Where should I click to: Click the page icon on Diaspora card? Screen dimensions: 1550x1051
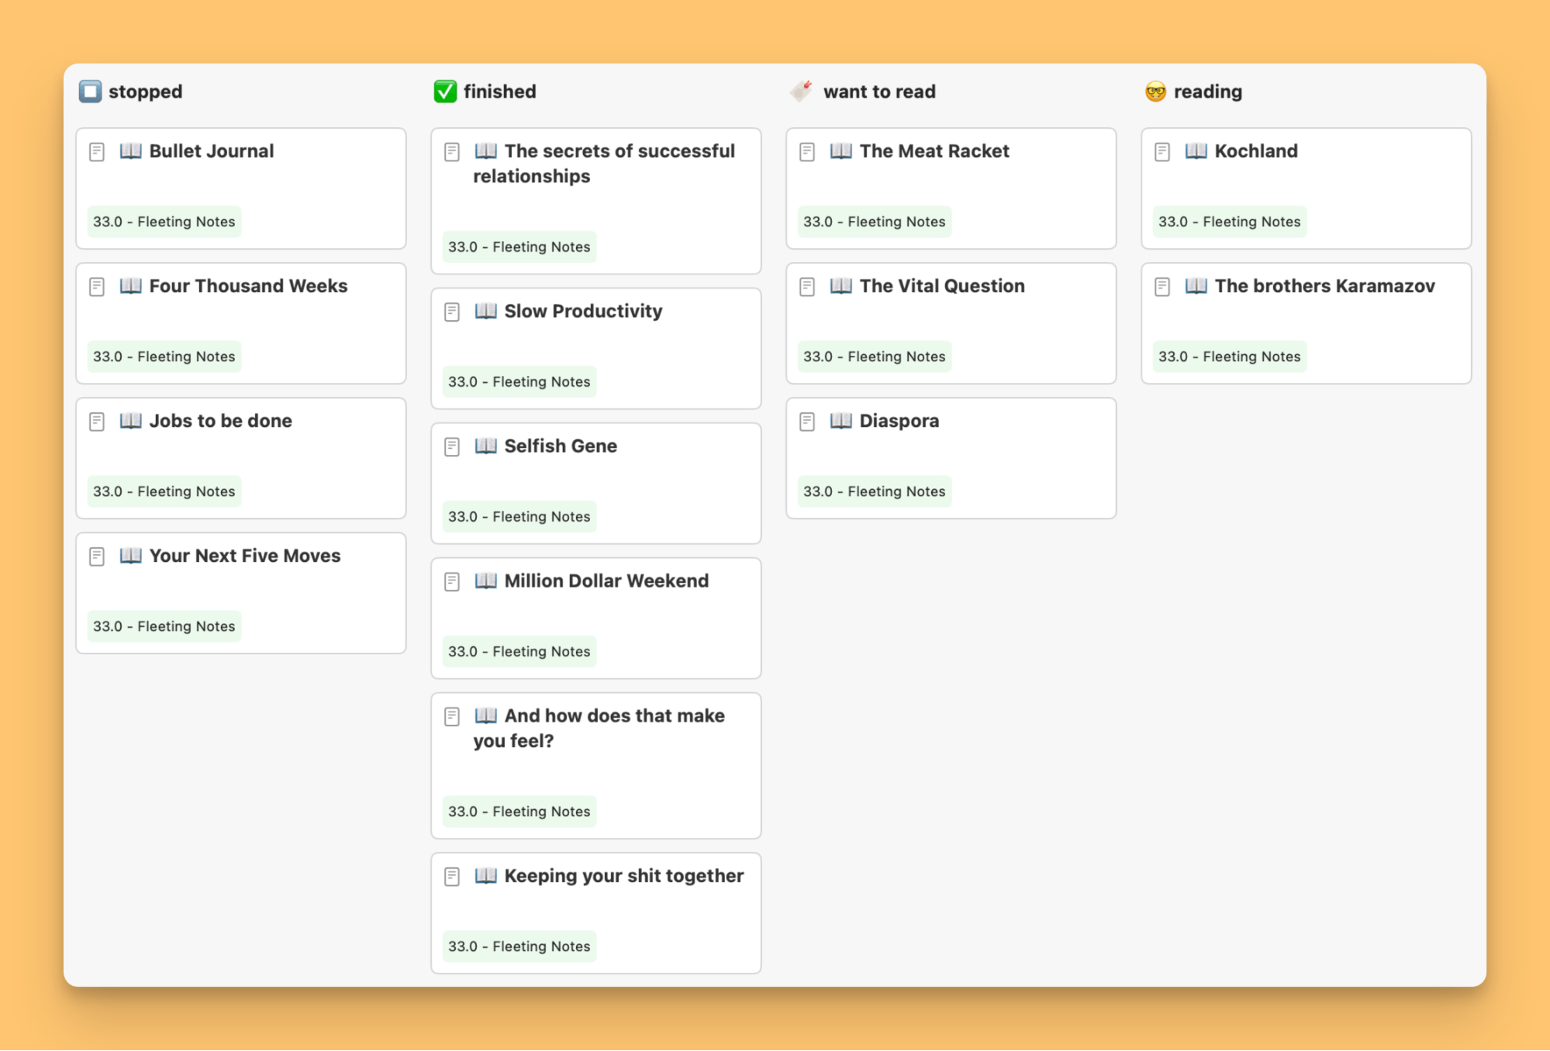pyautogui.click(x=807, y=422)
